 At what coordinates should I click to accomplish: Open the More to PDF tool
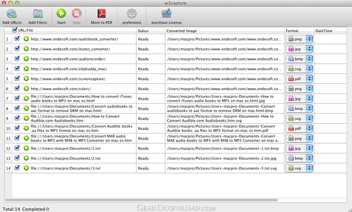[101, 14]
